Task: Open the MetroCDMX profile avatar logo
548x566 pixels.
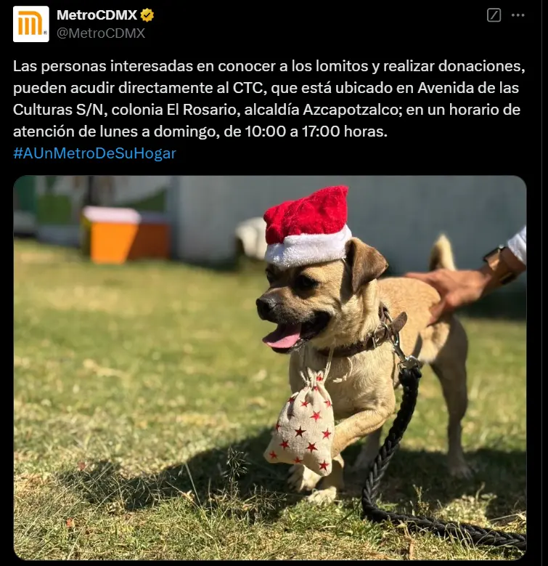Action: pyautogui.click(x=31, y=24)
